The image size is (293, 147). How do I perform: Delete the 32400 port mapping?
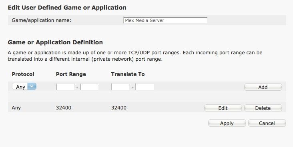tap(263, 108)
